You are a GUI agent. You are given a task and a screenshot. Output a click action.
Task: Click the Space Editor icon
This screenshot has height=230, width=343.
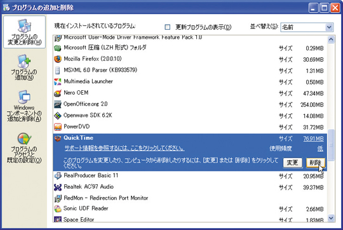58,219
